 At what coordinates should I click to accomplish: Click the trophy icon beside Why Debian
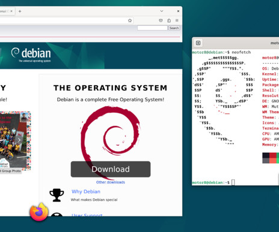tap(57, 195)
